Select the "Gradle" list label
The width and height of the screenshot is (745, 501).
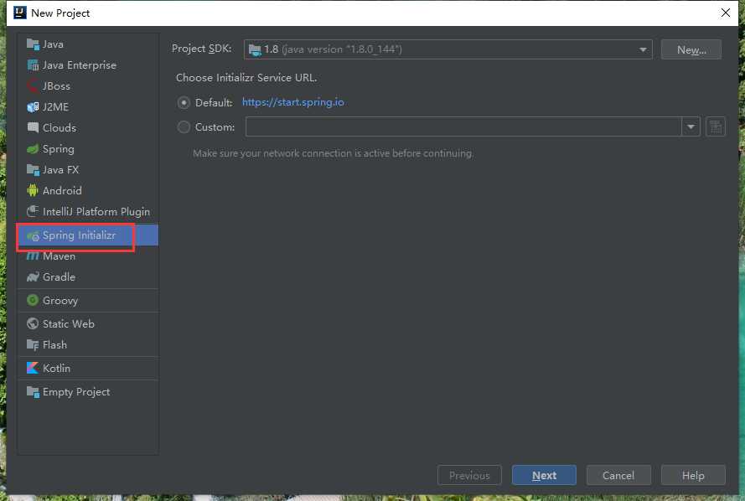coord(59,276)
